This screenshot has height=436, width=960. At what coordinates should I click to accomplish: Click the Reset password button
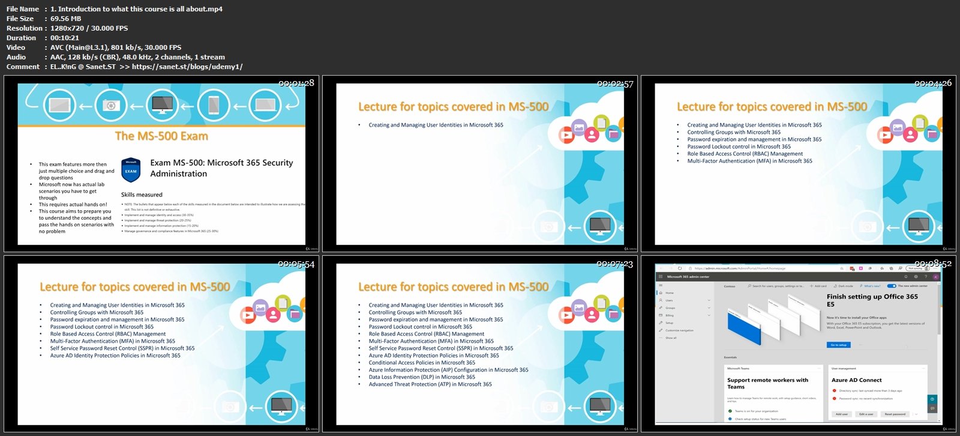tap(895, 414)
